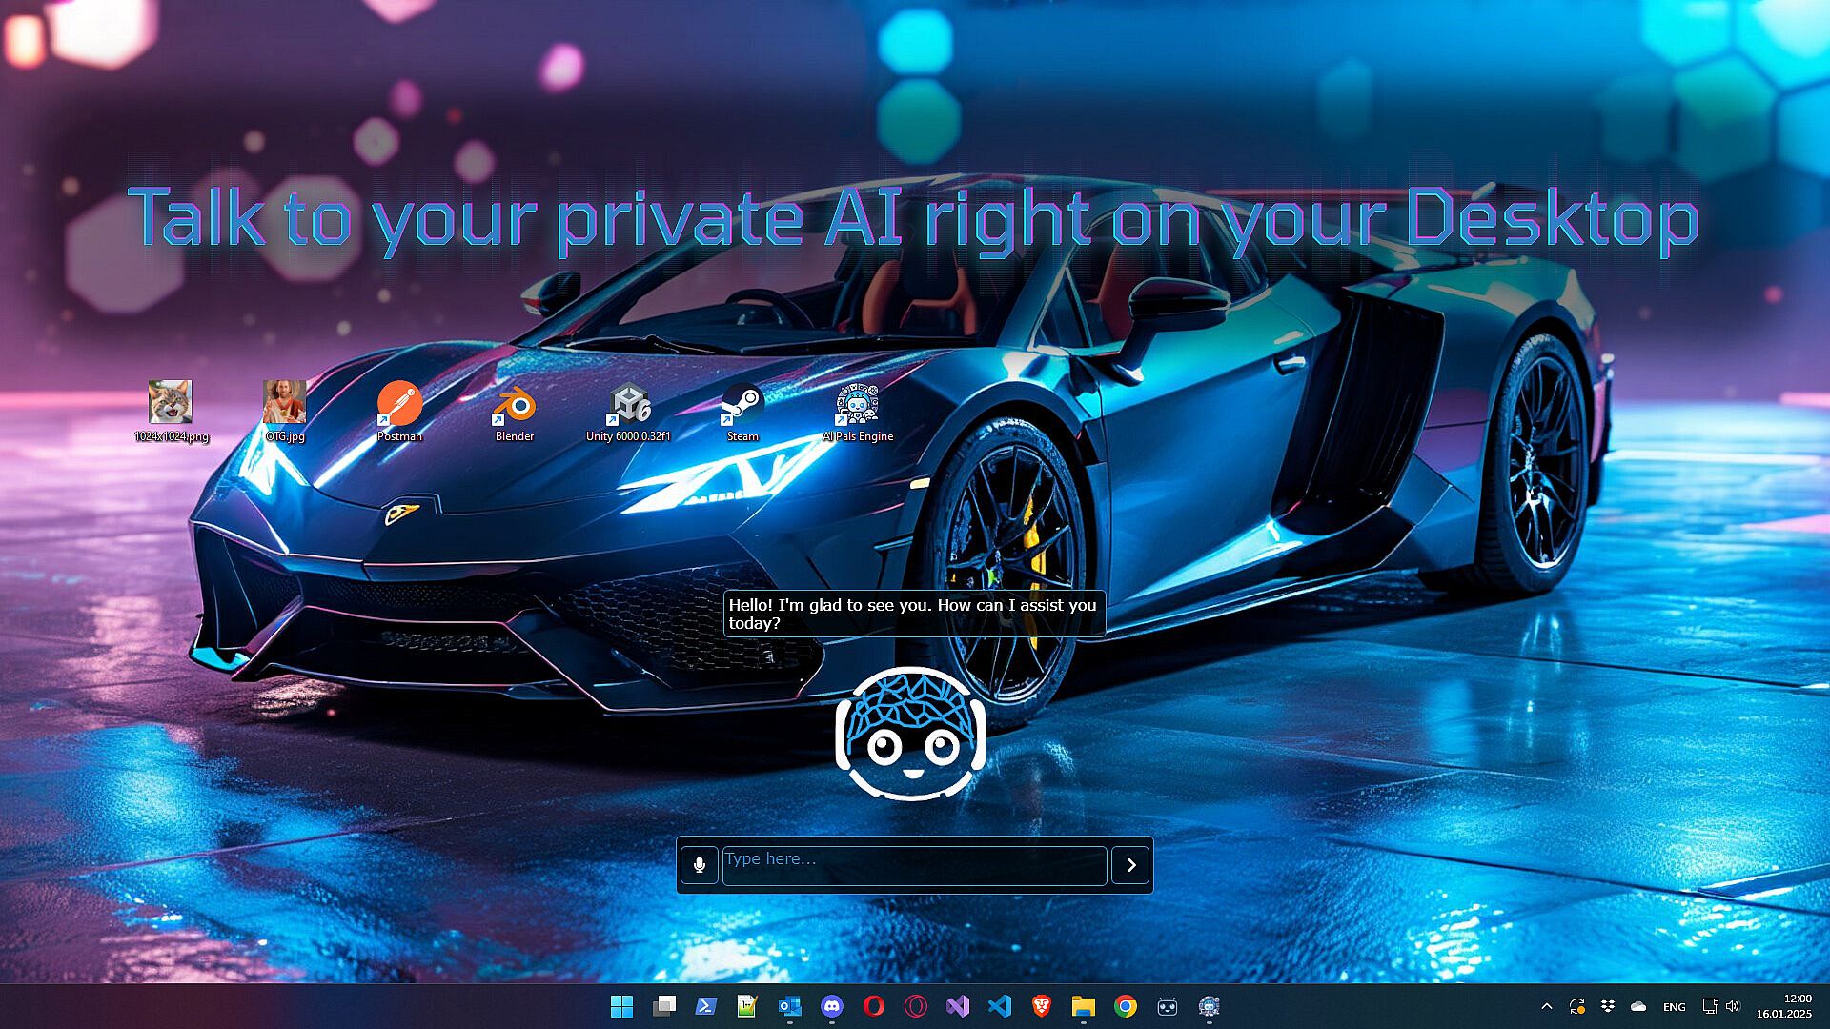The image size is (1830, 1029).
Task: Click the AI Pals robot avatar
Action: (x=910, y=734)
